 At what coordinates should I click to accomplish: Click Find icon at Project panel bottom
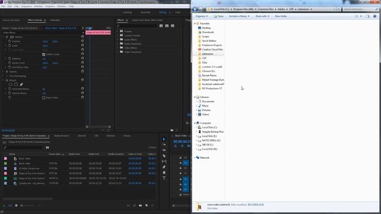click(x=135, y=206)
